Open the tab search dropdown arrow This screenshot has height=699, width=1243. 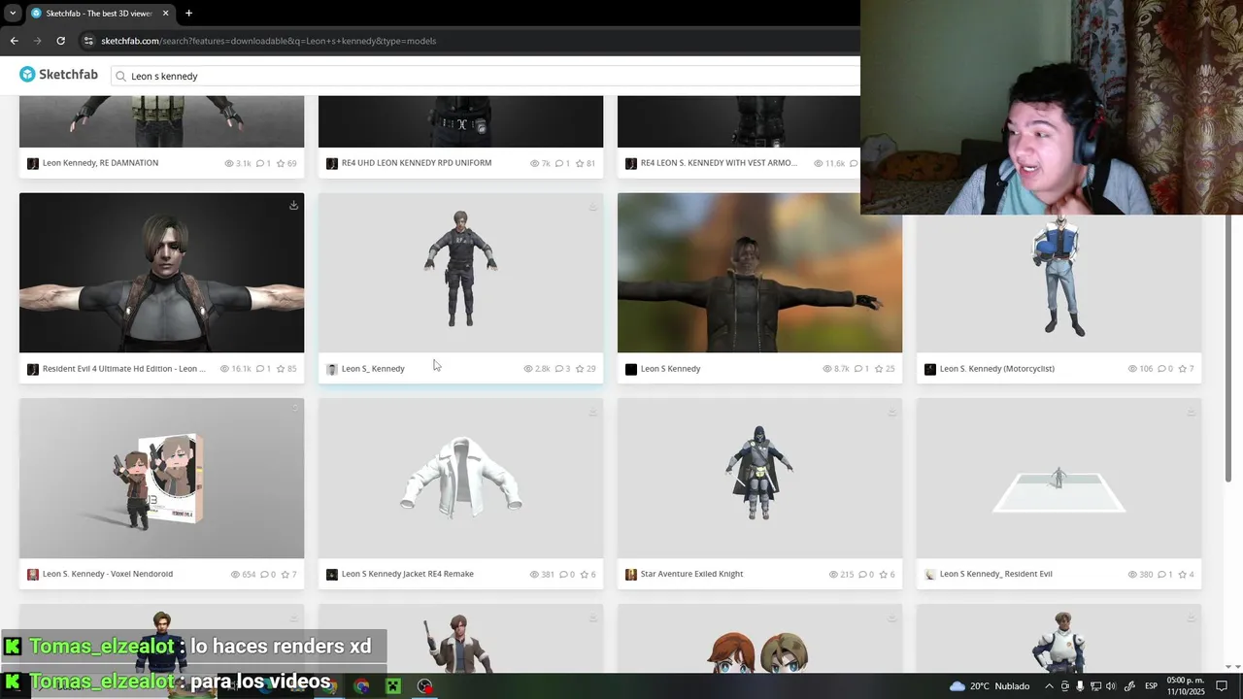[x=13, y=13]
